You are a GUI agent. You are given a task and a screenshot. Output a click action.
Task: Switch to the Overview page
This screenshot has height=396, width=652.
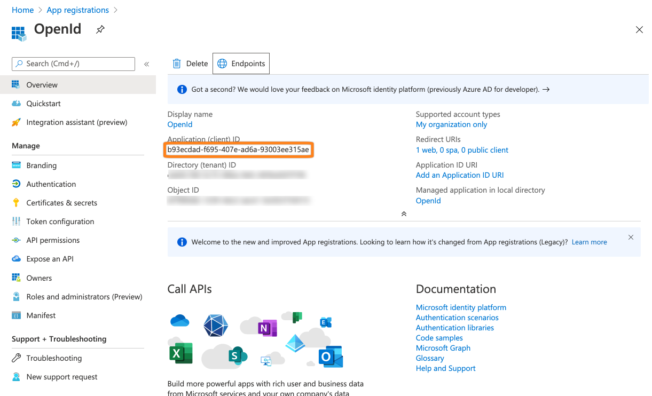point(43,84)
